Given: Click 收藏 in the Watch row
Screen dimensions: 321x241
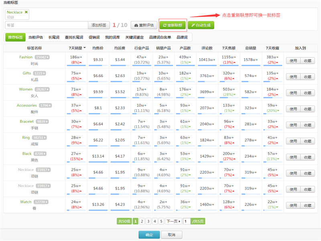Looking at the screenshot, I should (x=307, y=206).
